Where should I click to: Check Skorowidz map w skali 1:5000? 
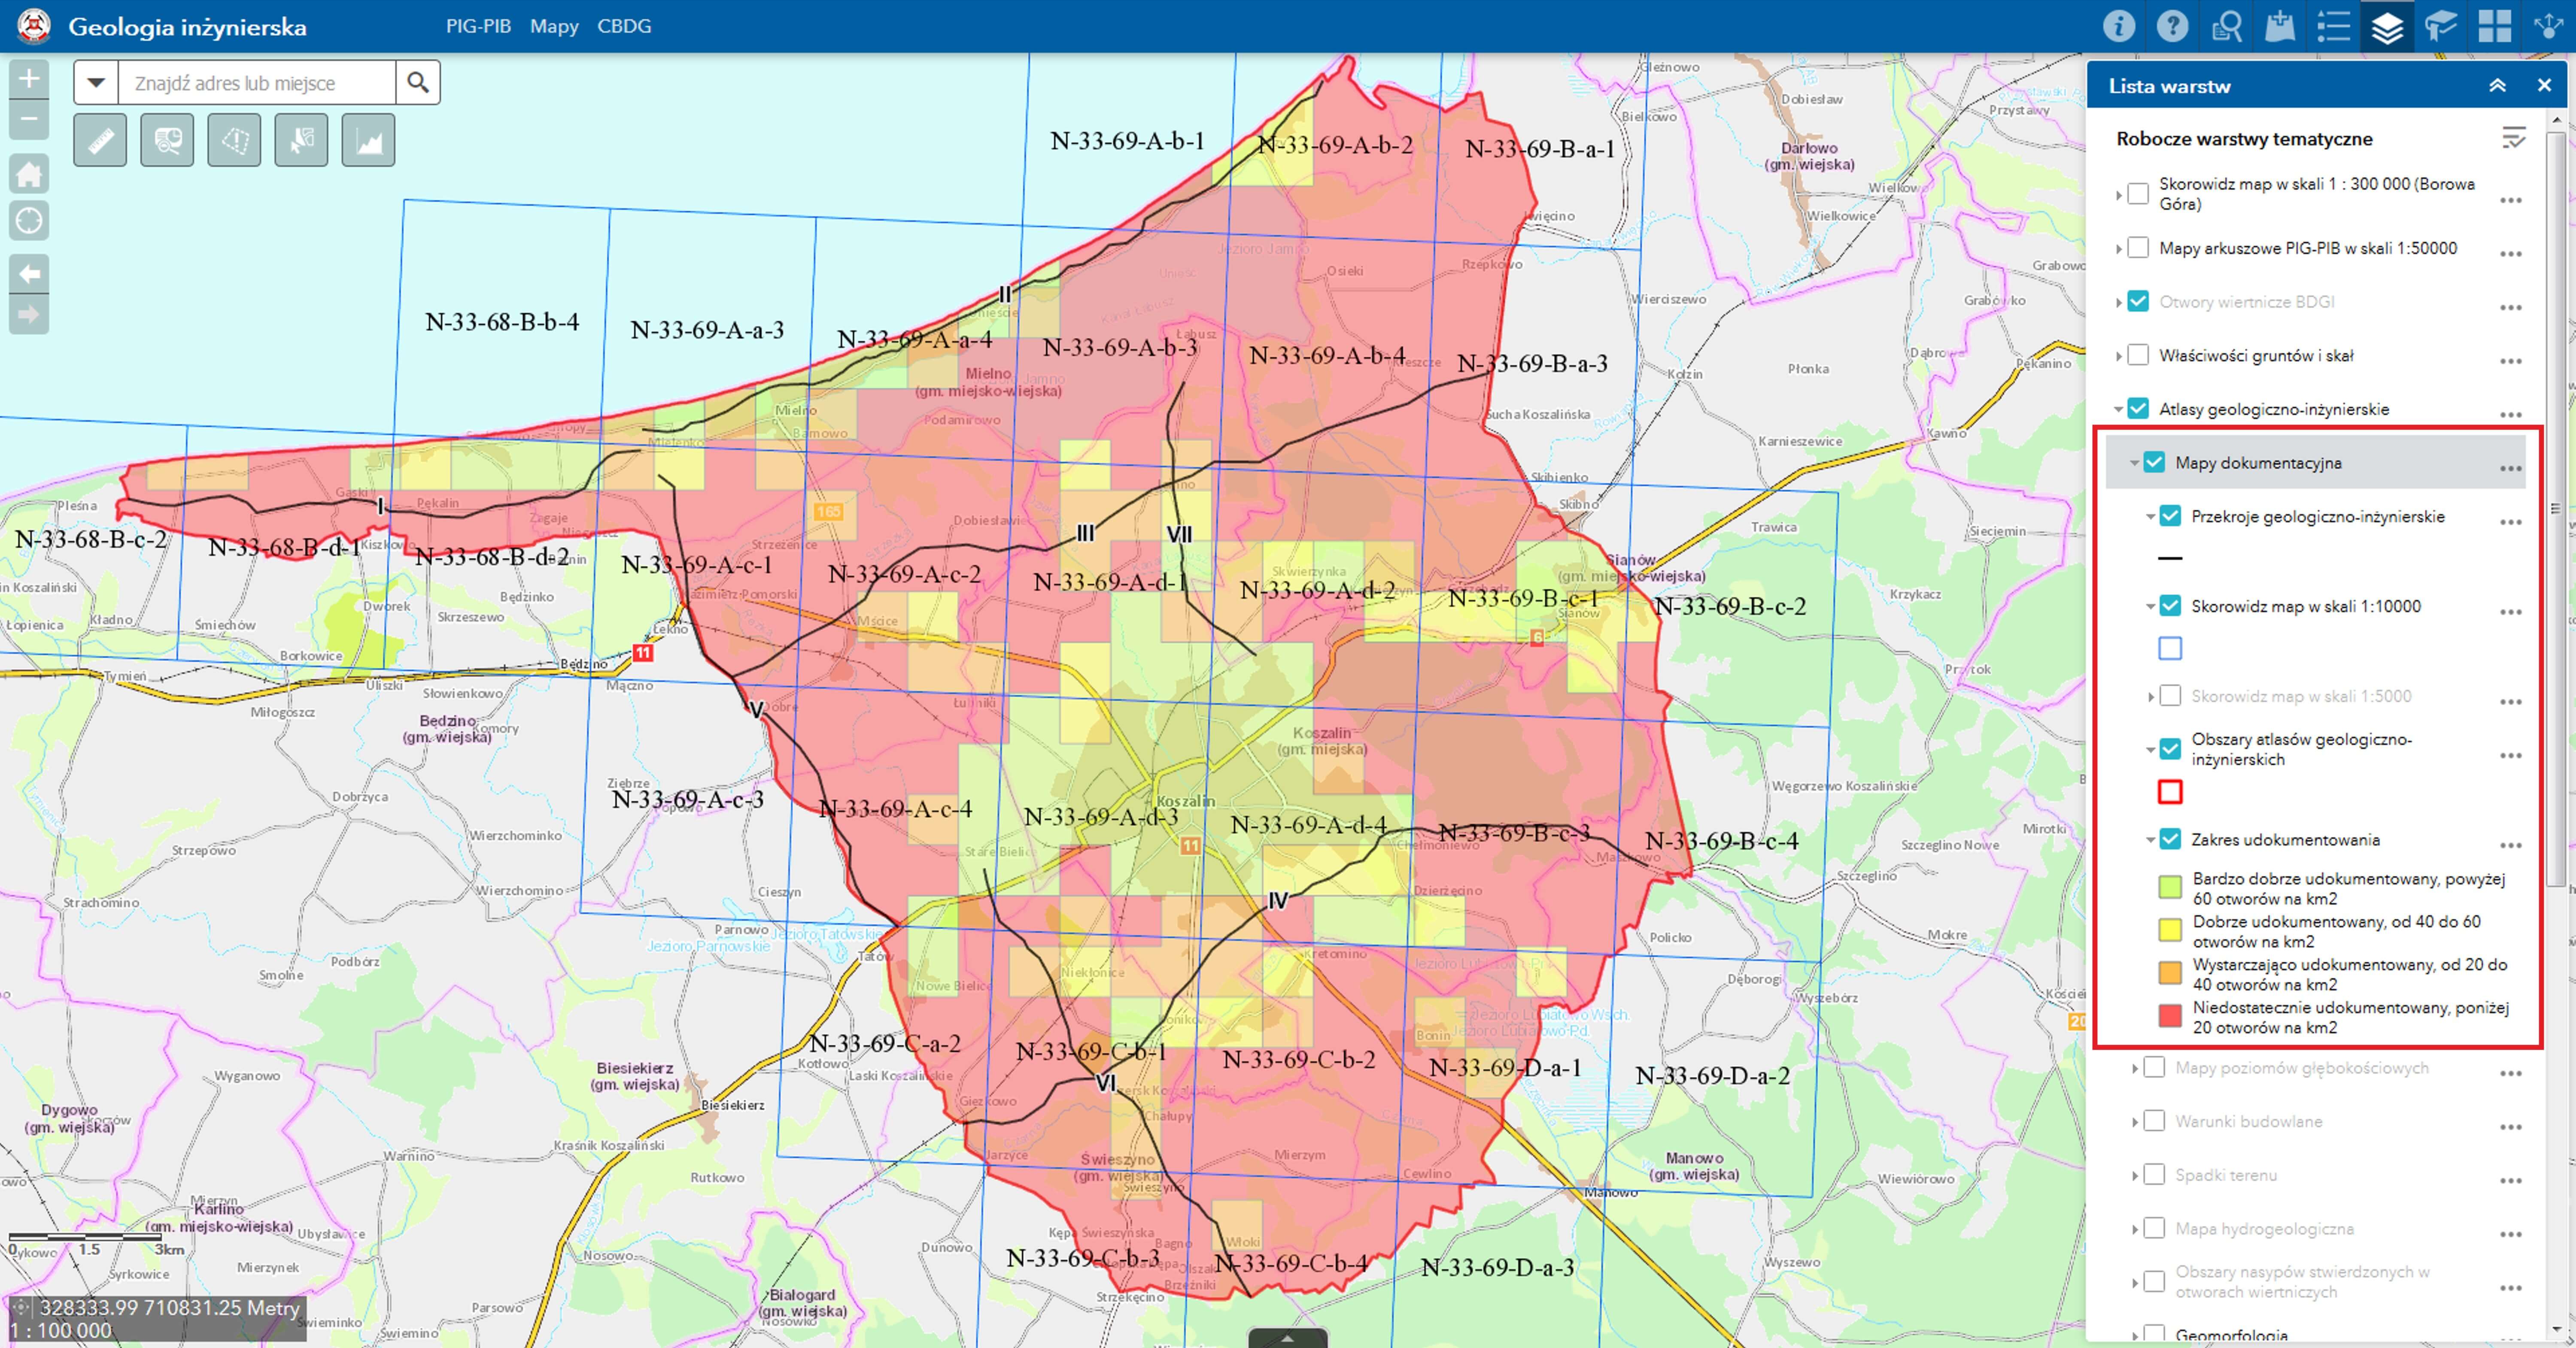2170,696
